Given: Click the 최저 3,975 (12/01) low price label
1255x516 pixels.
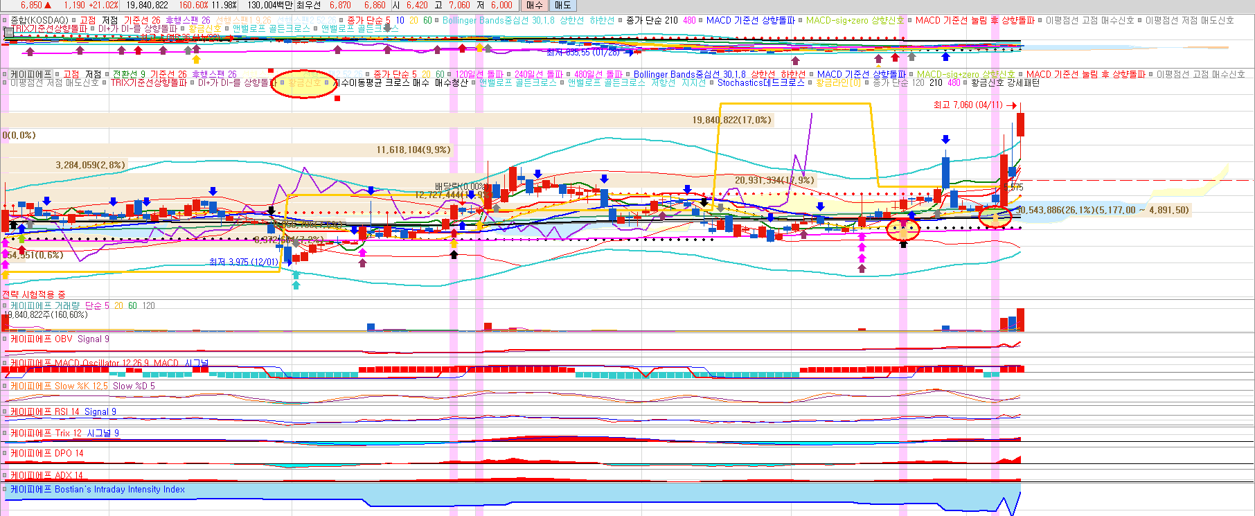Looking at the screenshot, I should pos(243,262).
